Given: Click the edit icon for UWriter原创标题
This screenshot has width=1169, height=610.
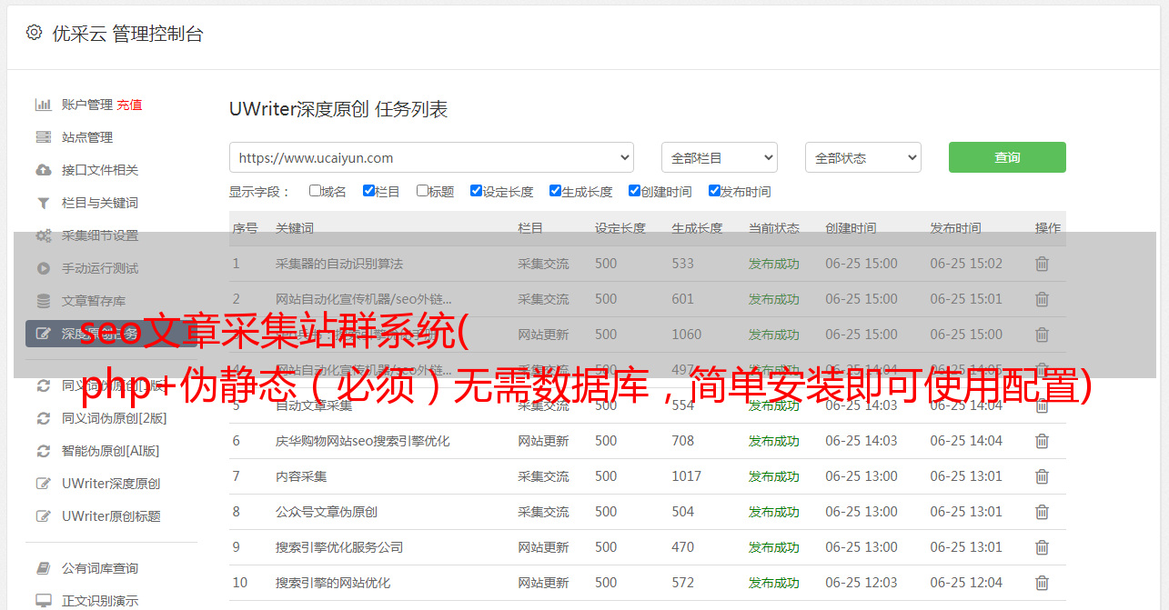Looking at the screenshot, I should coord(43,516).
